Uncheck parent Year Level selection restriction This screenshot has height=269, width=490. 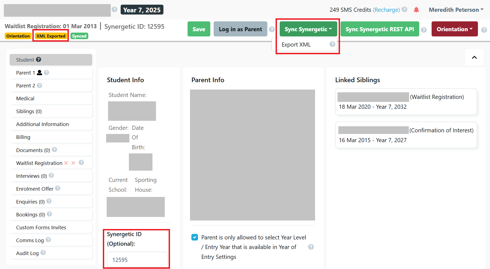(x=195, y=237)
